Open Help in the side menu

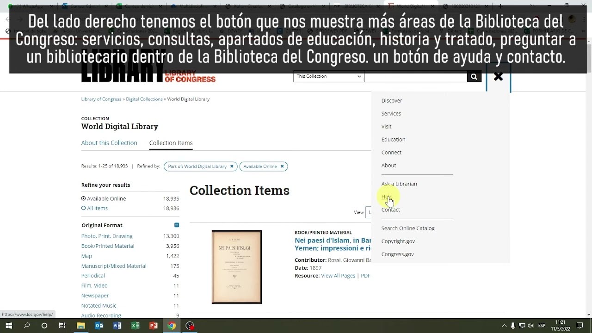click(x=387, y=197)
